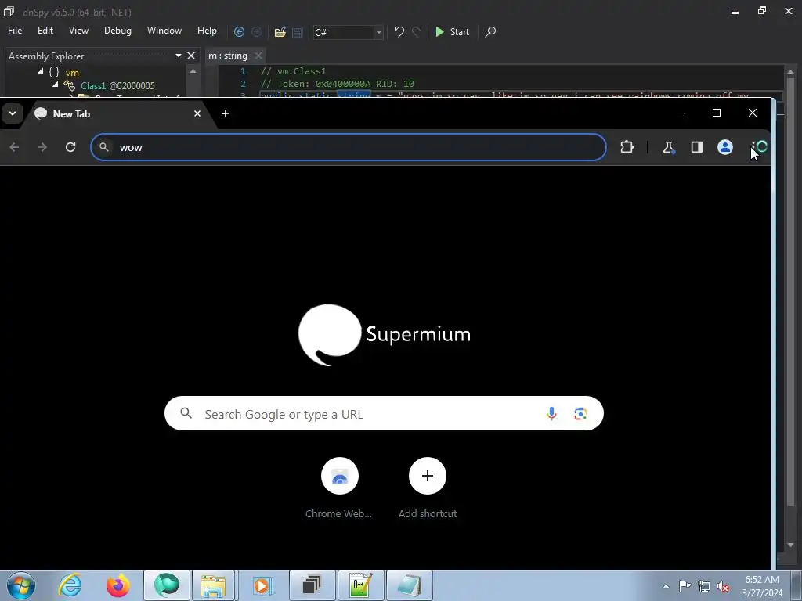Select the vm namespace in Assembly Explorer
Screen dimensions: 802x601
[72, 73]
